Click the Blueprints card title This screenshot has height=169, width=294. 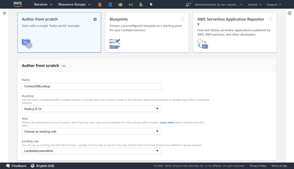(119, 19)
